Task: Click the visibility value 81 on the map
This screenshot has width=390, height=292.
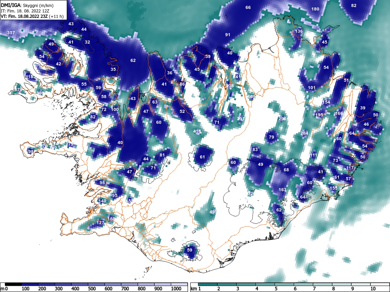Action: 162,155
